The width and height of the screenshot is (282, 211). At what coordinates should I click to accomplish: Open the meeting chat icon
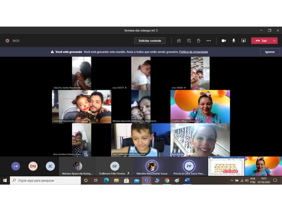[189, 41]
